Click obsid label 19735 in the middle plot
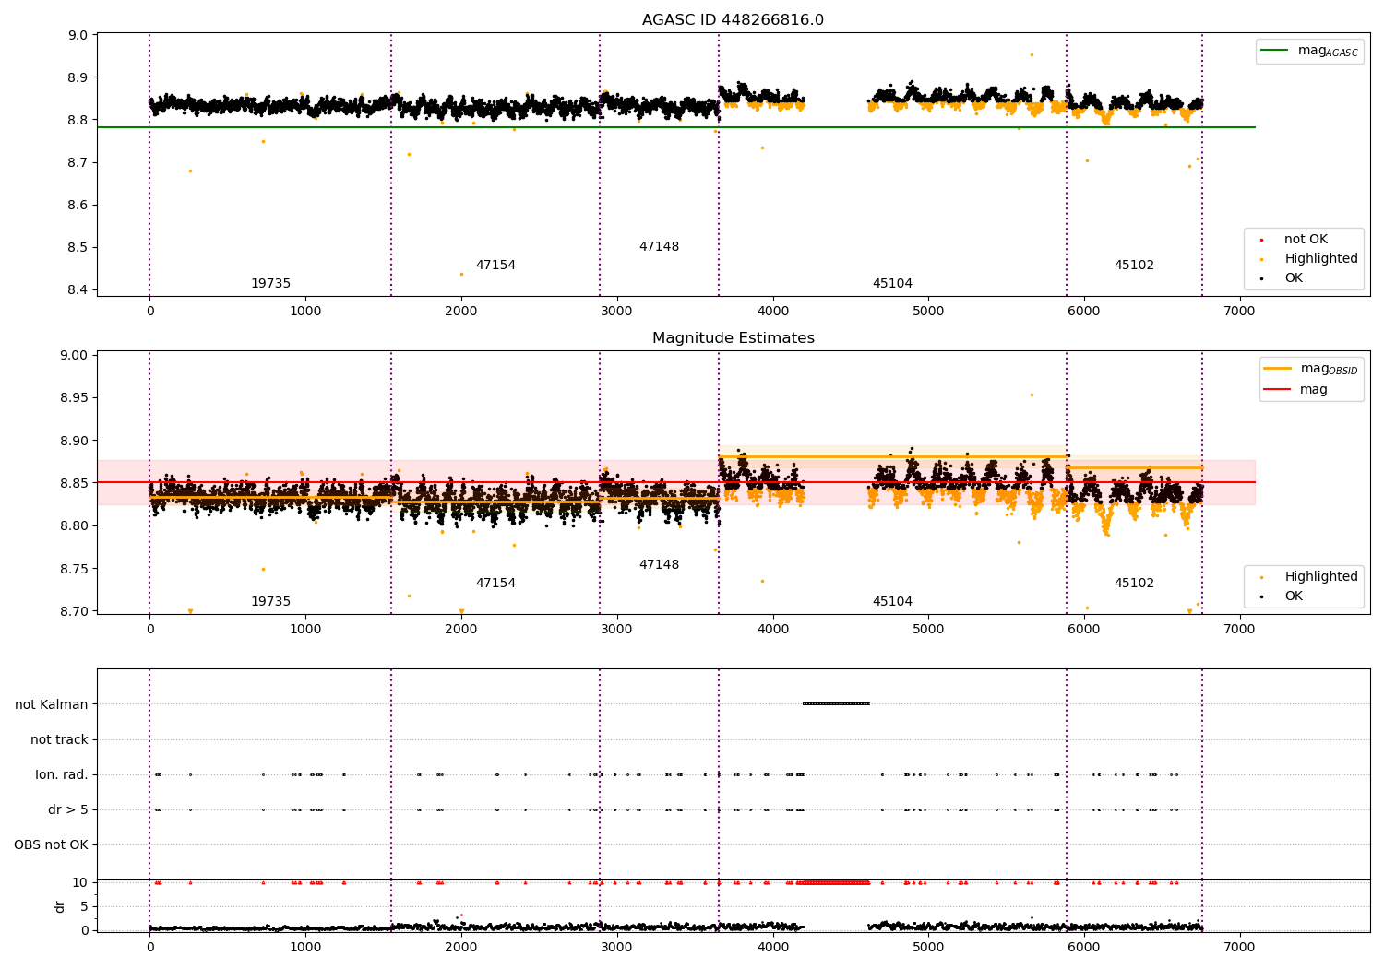Viewport: 1384px width, 968px height. (270, 602)
